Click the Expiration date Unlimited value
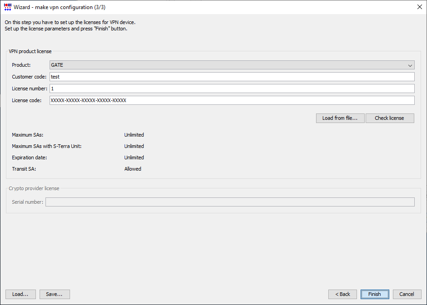 (x=134, y=157)
